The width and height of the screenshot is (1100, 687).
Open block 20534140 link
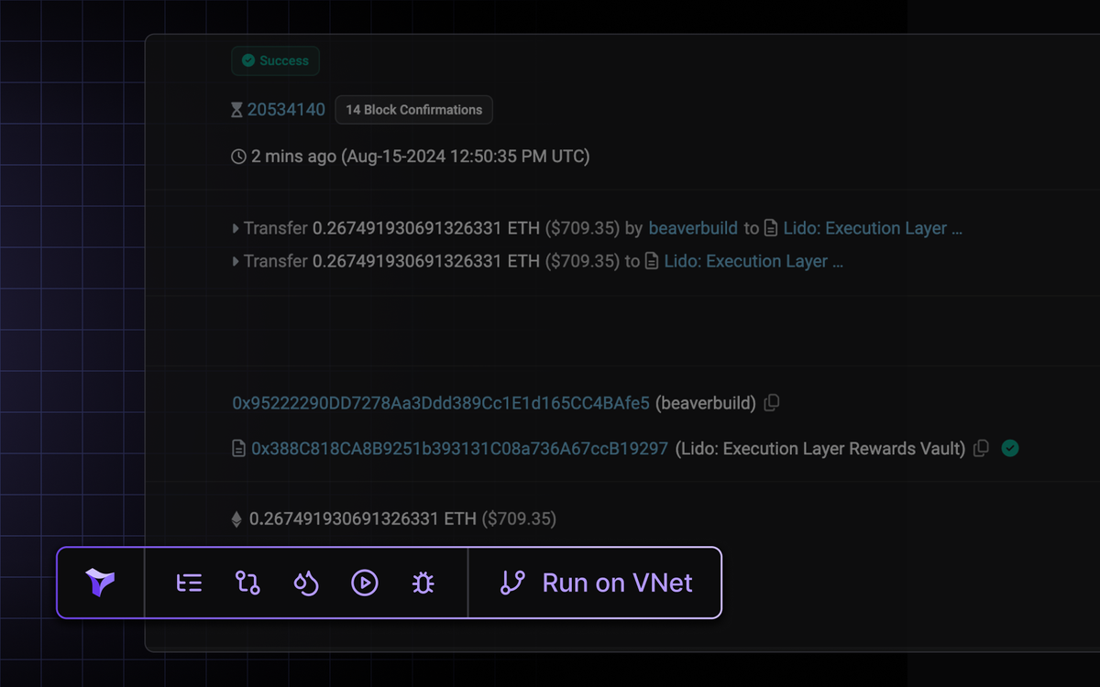point(286,110)
